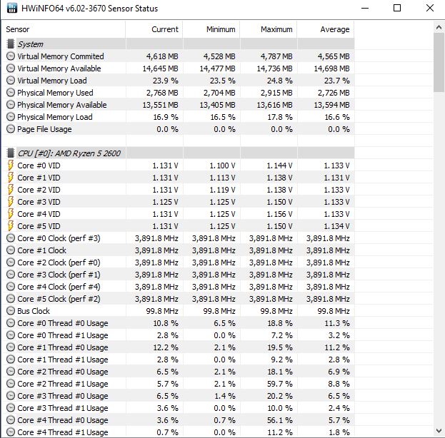Select the Core #3 Thread #0 Usage label
Image resolution: width=445 pixels, height=438 pixels.
click(63, 396)
